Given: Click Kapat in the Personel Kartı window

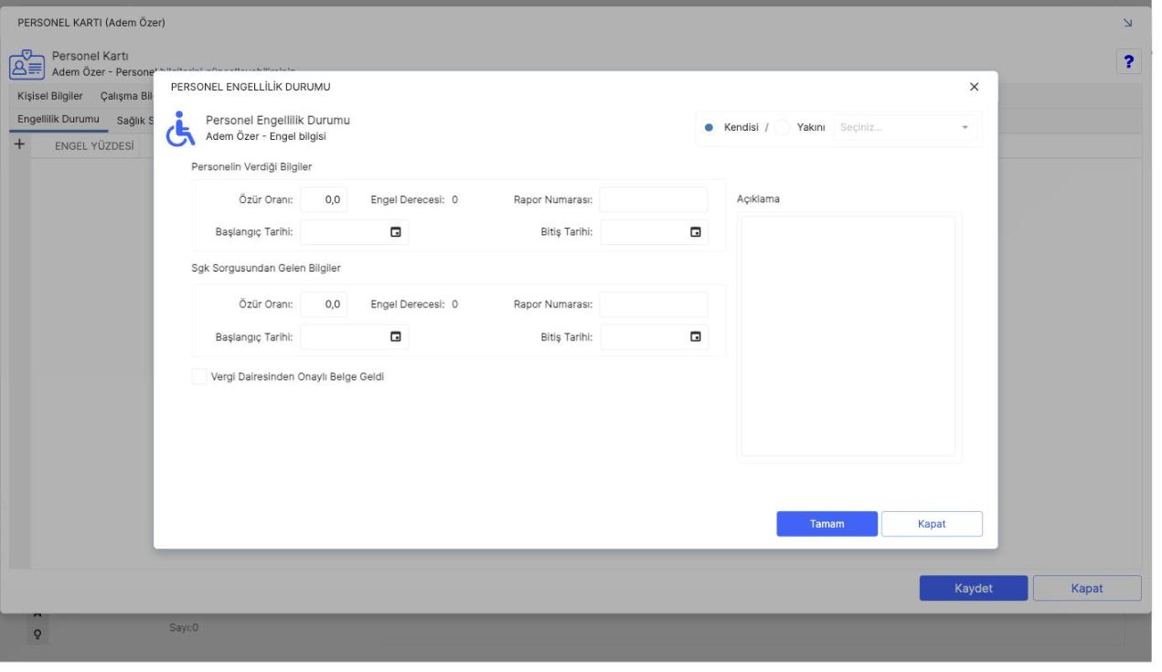Looking at the screenshot, I should tap(1087, 588).
